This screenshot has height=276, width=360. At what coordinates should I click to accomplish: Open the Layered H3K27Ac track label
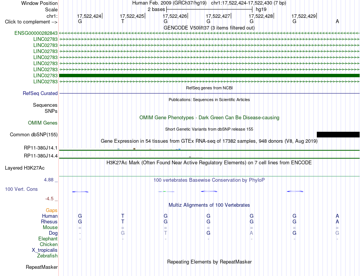pos(25,168)
